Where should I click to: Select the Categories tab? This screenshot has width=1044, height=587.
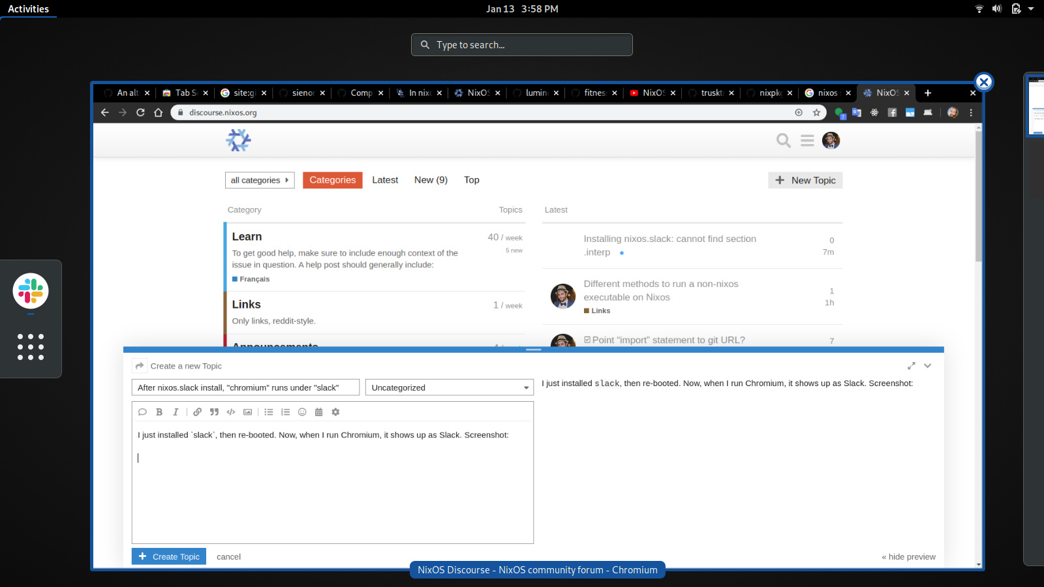pyautogui.click(x=333, y=180)
